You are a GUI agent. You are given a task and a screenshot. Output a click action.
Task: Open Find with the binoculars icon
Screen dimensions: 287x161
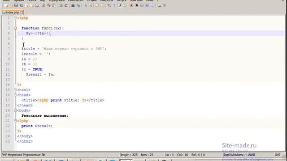coord(73,5)
